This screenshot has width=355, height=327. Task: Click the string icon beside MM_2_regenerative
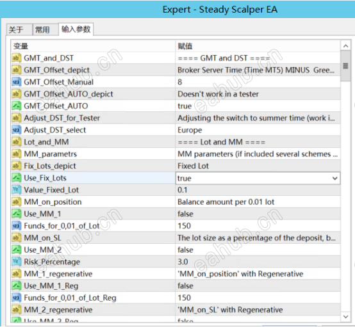tap(16, 310)
